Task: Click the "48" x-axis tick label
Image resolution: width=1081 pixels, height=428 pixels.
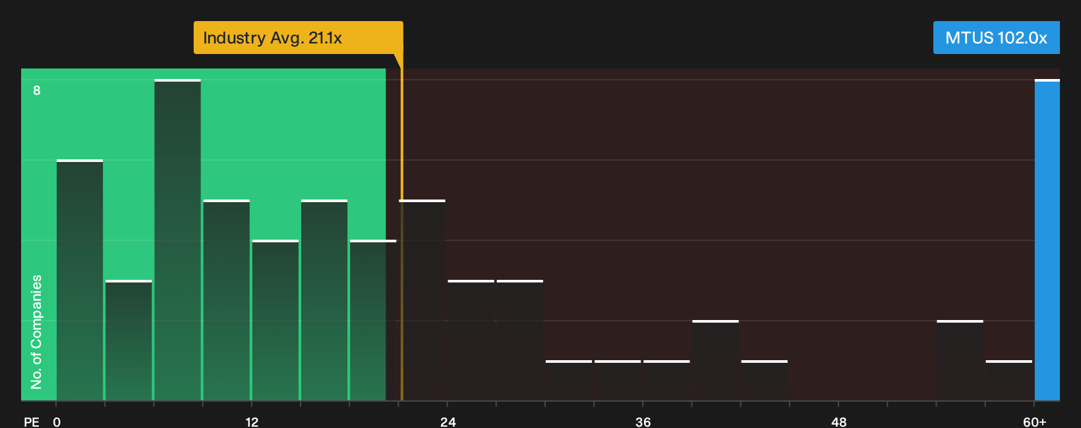Action: point(839,422)
